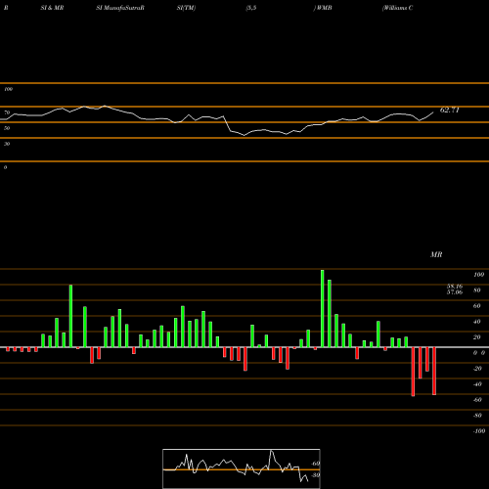Click the 30 label on RSI axis
Screen dimensions: 489x489
[x=7, y=144]
